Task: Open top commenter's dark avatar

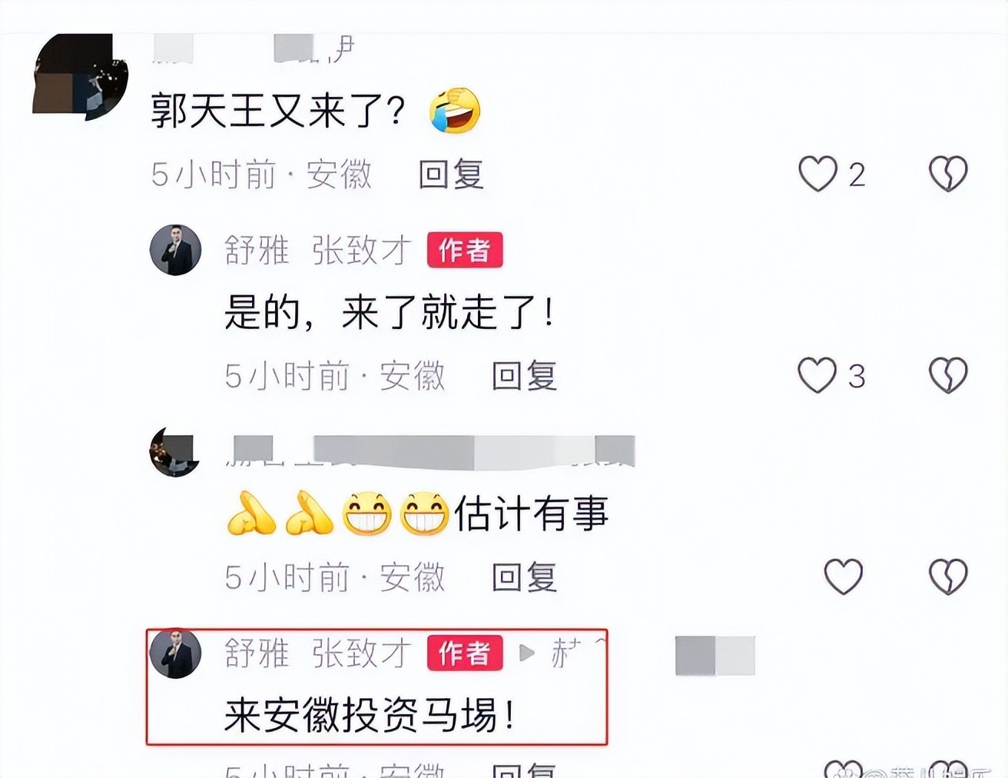Action: pos(80,77)
